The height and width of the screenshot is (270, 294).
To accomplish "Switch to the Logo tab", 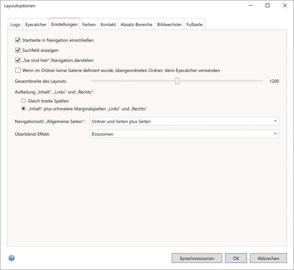I will point(15,24).
